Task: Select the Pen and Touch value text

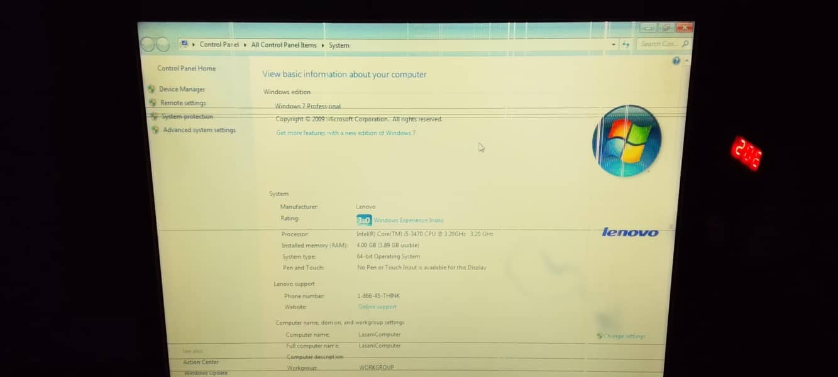Action: pos(421,268)
